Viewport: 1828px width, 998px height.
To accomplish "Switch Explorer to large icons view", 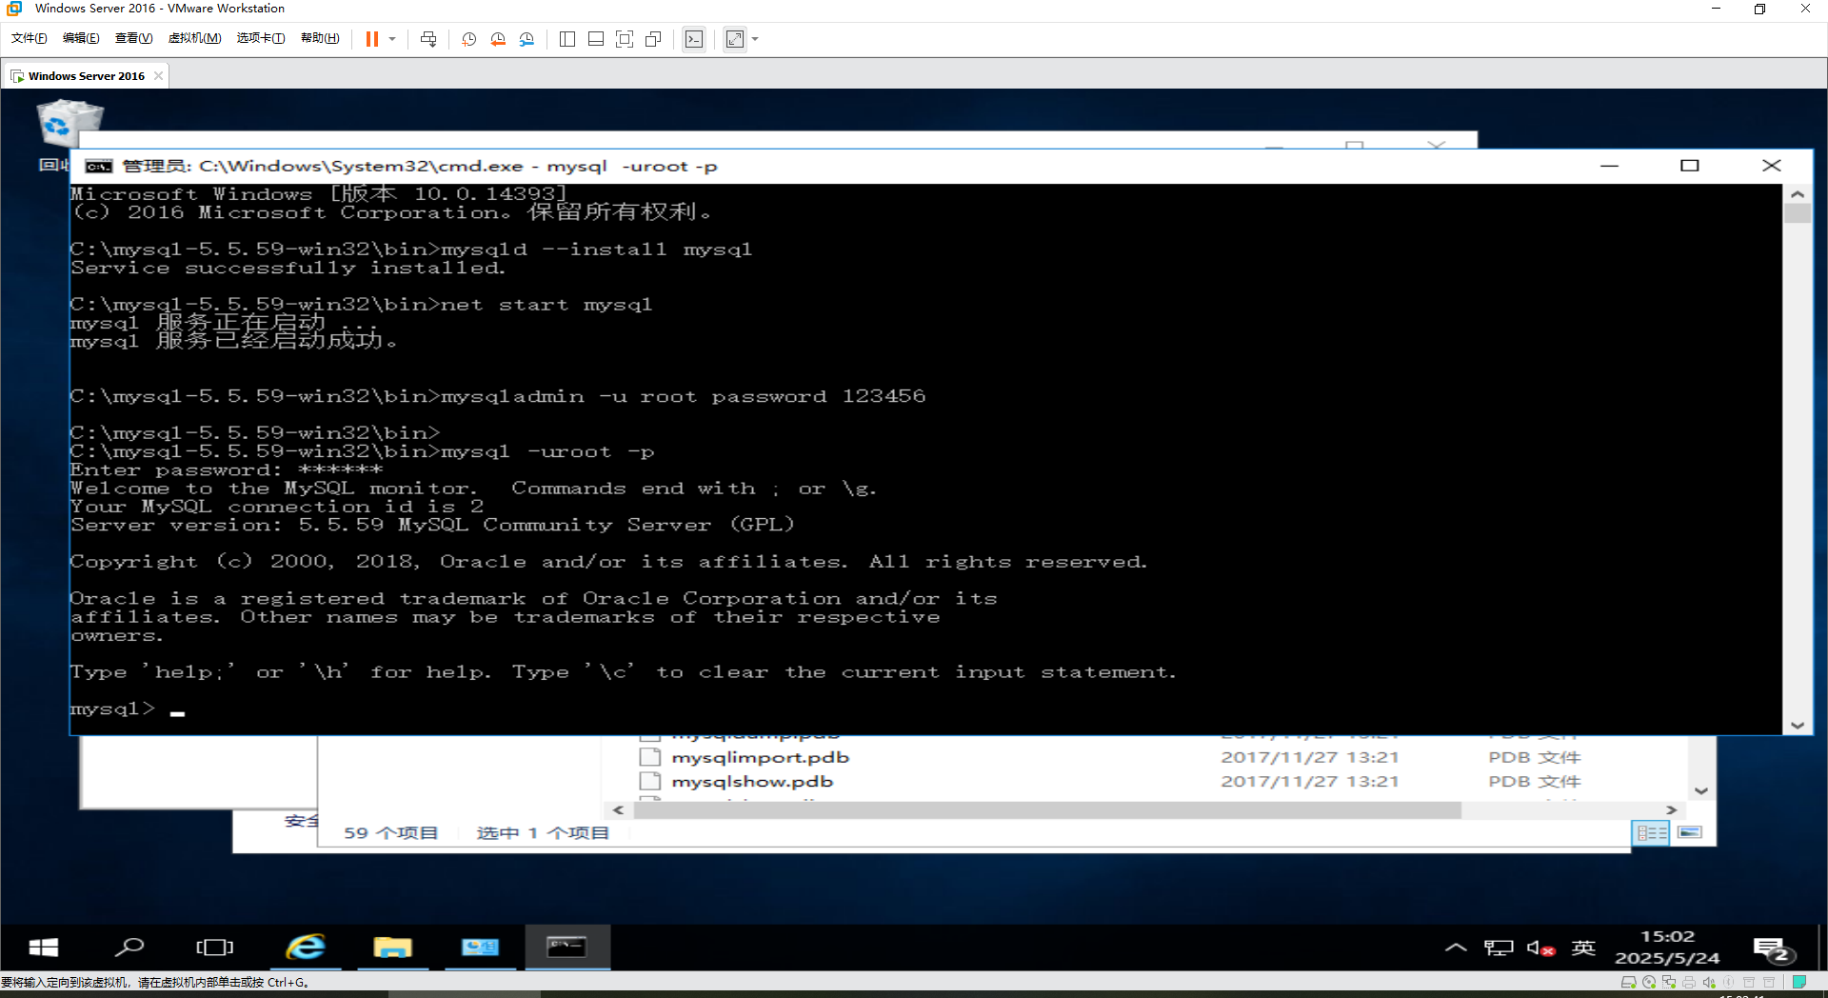I will [x=1690, y=833].
